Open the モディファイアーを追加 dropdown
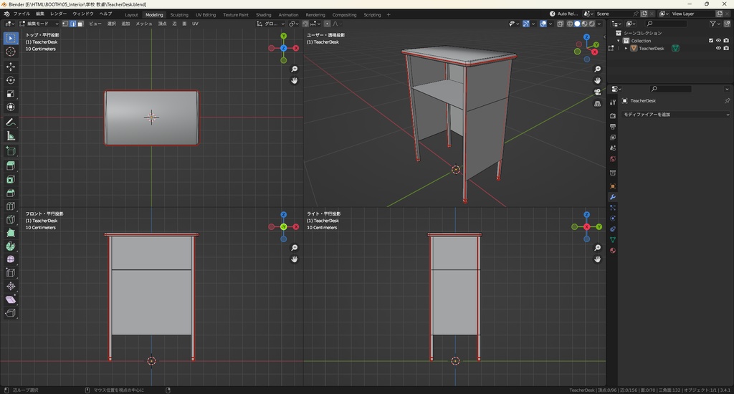The image size is (734, 394). tap(675, 115)
